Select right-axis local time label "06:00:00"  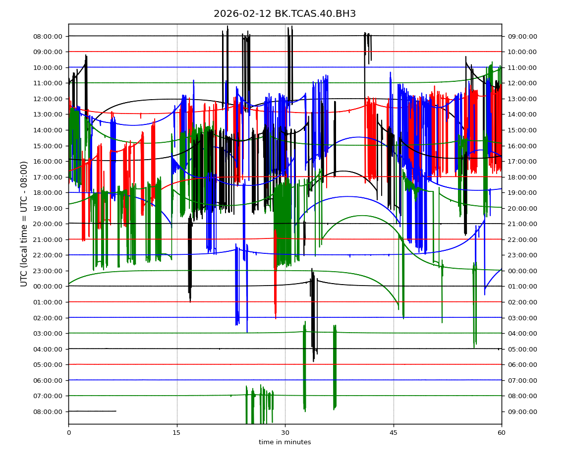[521, 365]
